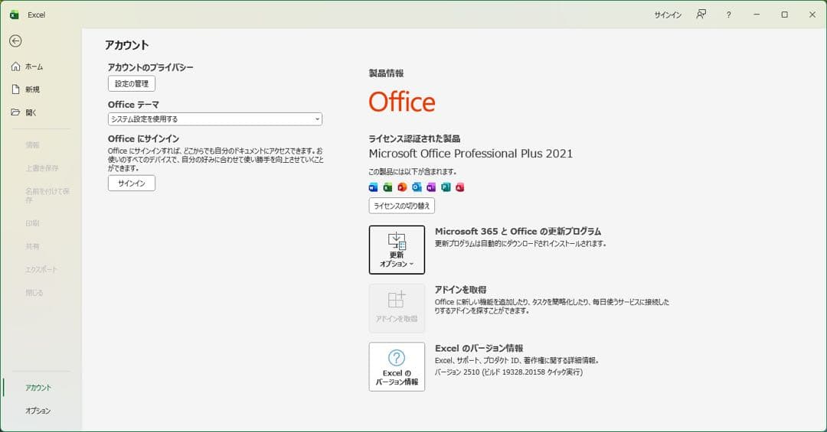Open the Excel のバージョン情報 button
The height and width of the screenshot is (432, 827).
(x=397, y=367)
